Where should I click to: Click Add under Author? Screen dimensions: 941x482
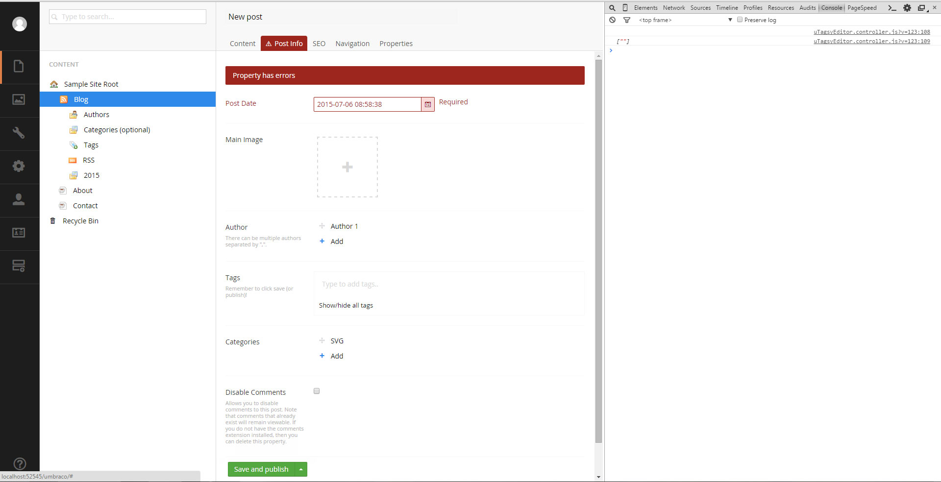(337, 241)
